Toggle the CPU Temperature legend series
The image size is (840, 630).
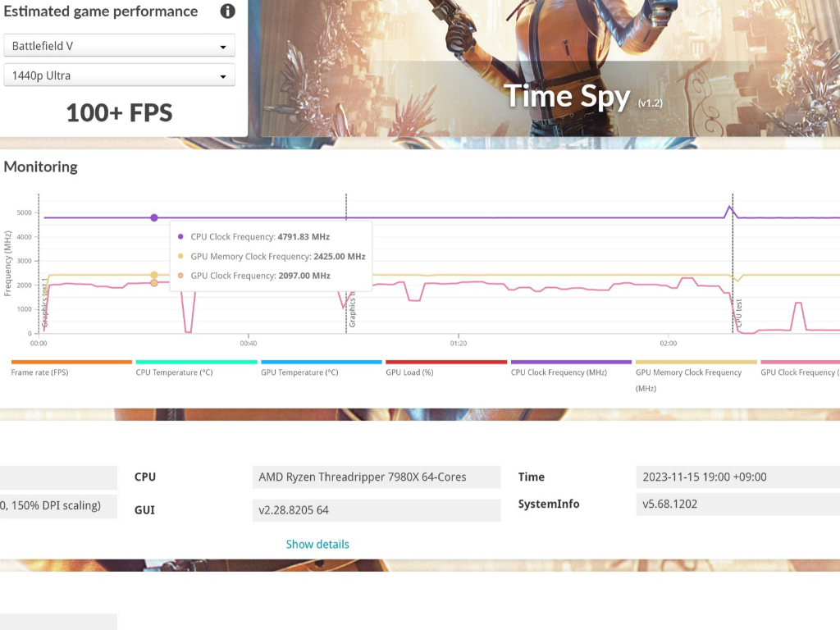pos(196,368)
